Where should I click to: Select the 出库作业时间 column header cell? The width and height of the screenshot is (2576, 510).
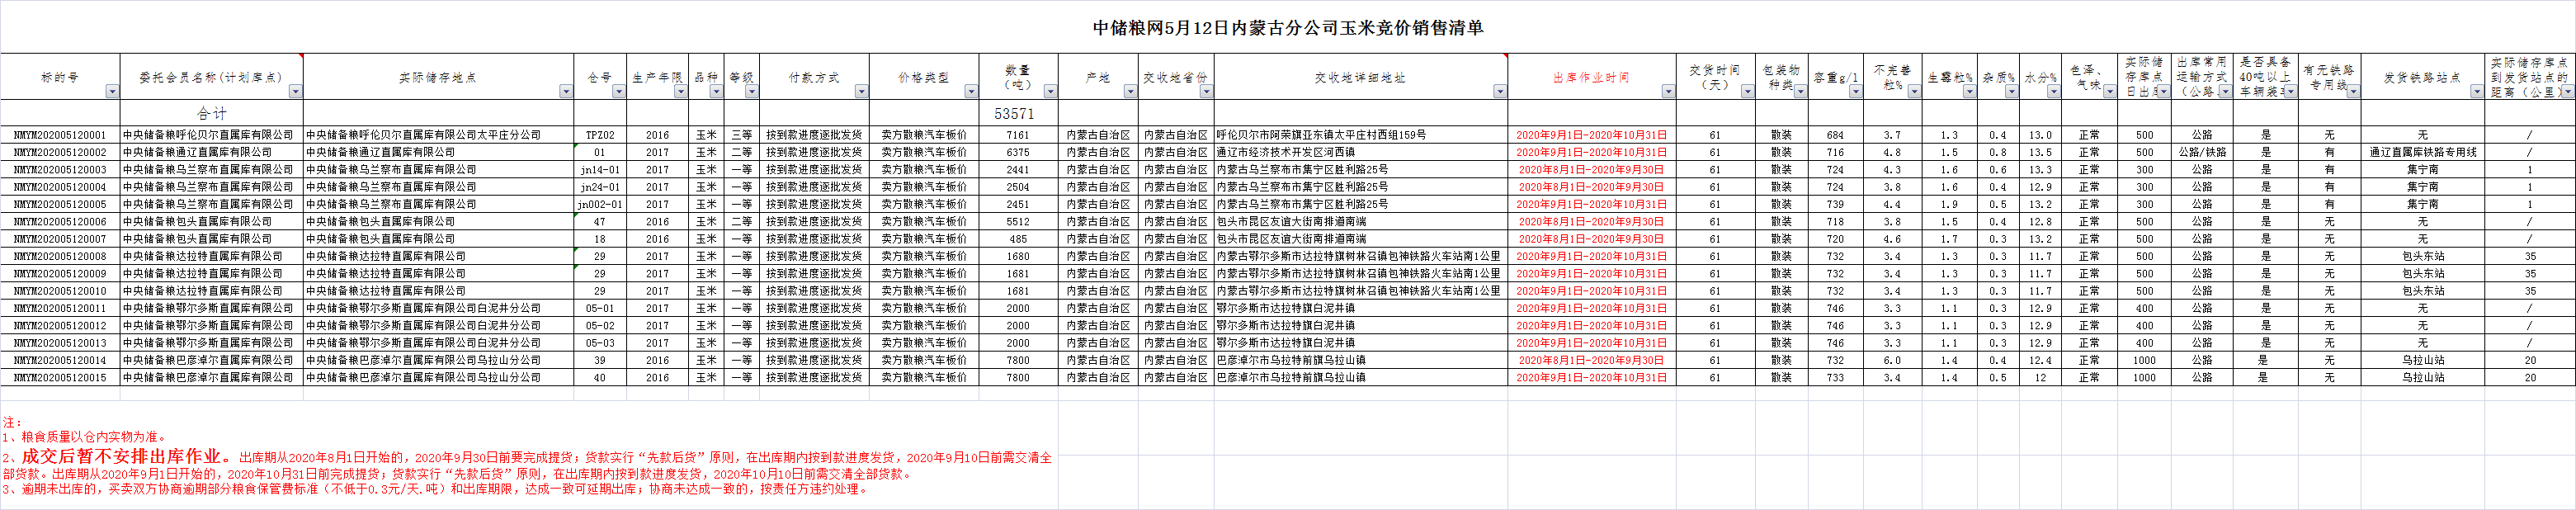[x=1591, y=77]
